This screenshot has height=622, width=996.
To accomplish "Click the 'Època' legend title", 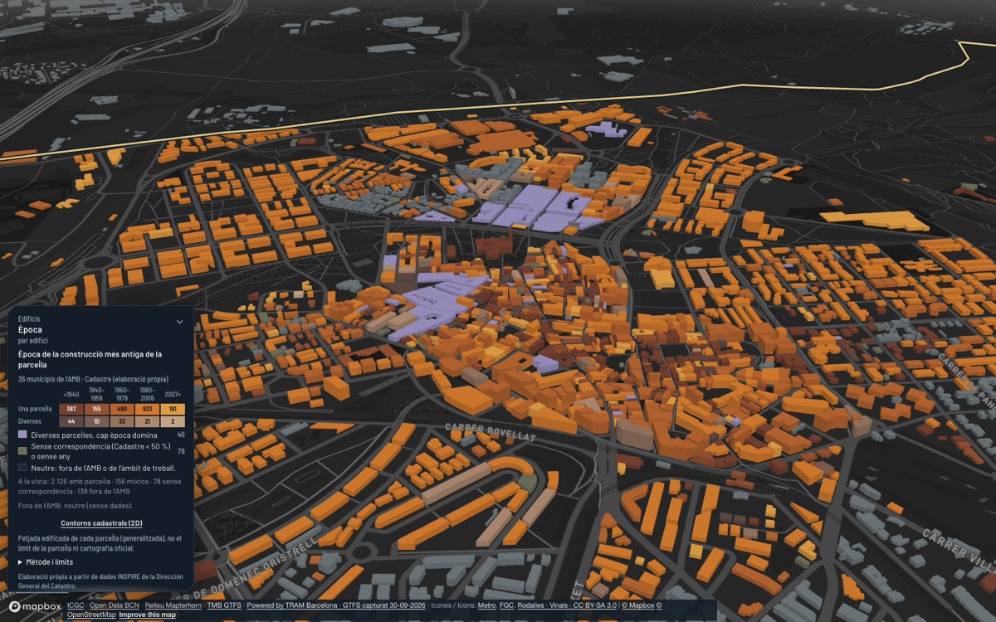I will pyautogui.click(x=30, y=330).
